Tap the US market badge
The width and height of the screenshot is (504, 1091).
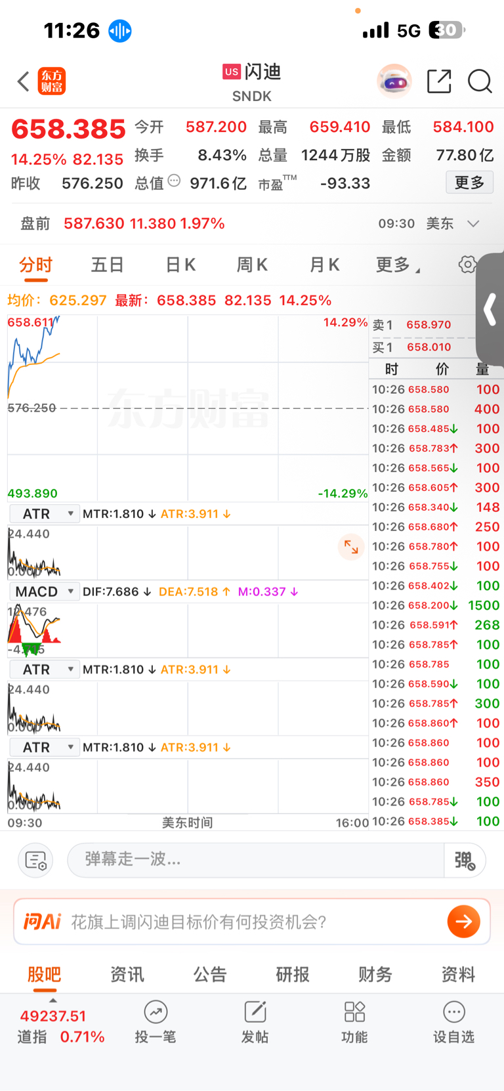pos(232,72)
